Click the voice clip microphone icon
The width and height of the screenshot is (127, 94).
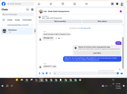39,73
